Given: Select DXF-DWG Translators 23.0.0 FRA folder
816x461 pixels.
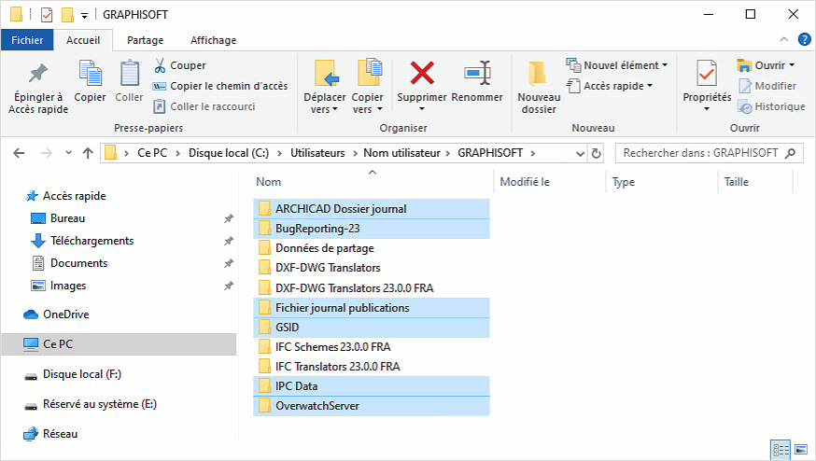Looking at the screenshot, I should [372, 287].
